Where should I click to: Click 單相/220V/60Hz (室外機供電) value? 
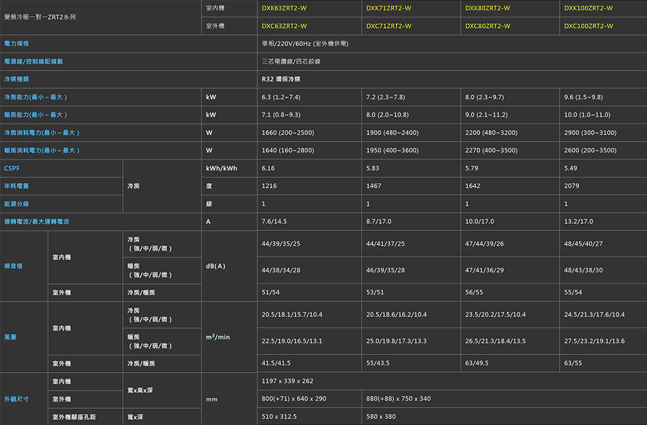[305, 44]
